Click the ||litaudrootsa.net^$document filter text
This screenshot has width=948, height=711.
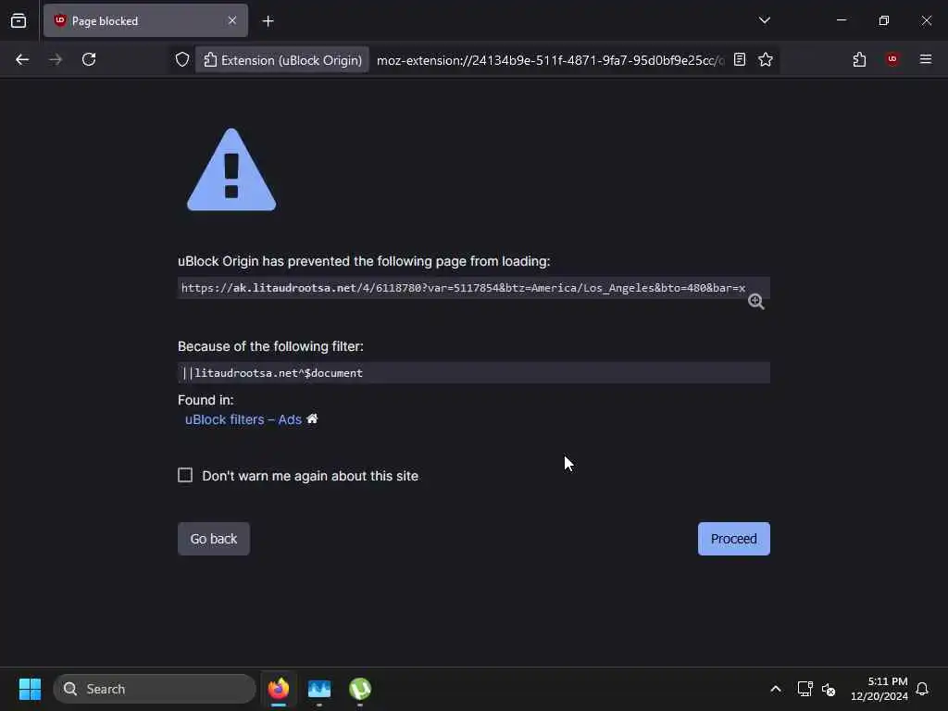[x=273, y=373]
